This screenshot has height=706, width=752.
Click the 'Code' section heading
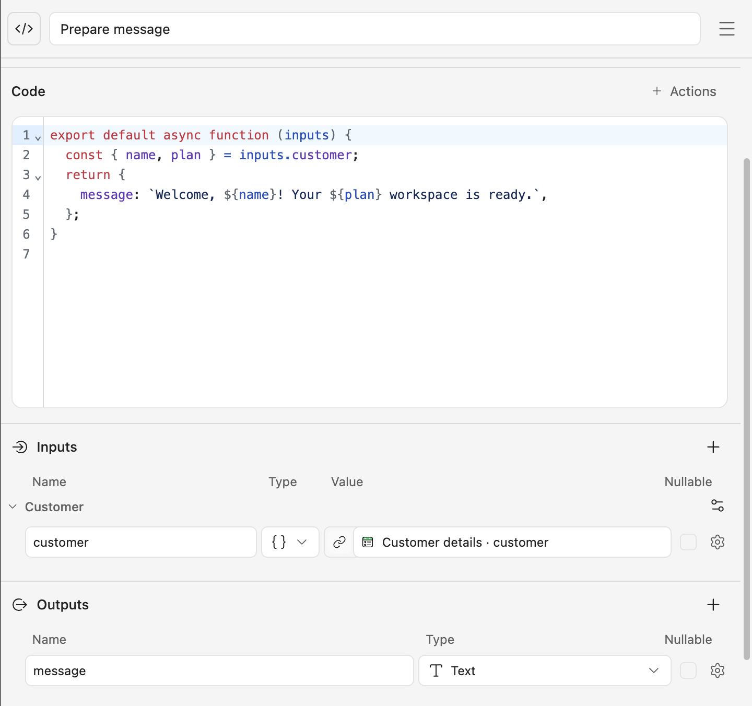(x=28, y=91)
